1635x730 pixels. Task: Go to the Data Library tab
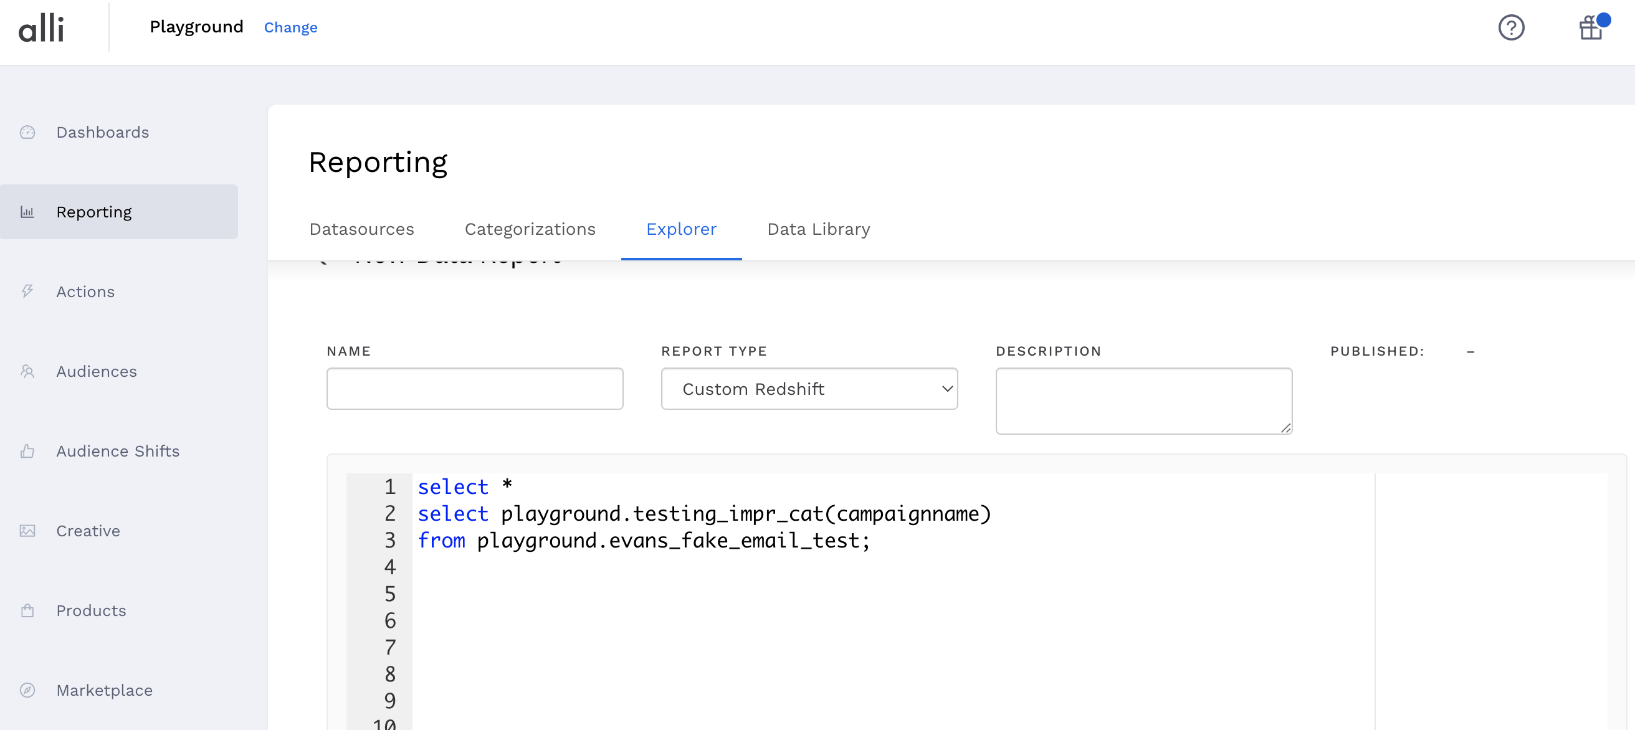tap(818, 229)
